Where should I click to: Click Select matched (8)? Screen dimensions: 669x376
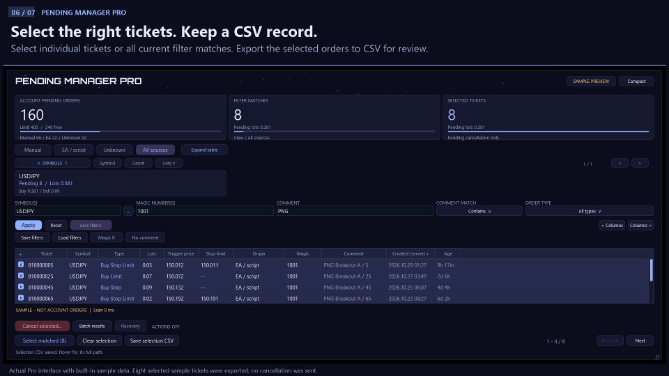pyautogui.click(x=45, y=340)
